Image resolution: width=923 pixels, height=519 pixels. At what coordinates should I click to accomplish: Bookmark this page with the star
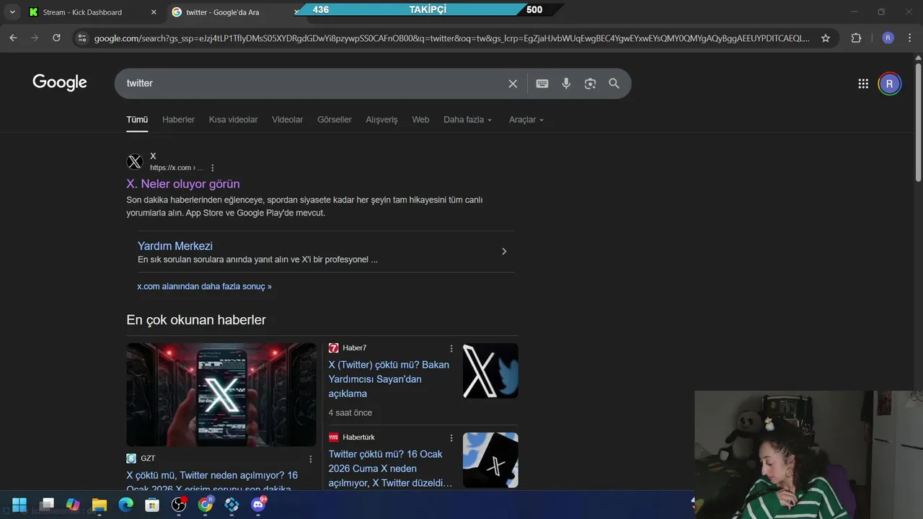[826, 38]
